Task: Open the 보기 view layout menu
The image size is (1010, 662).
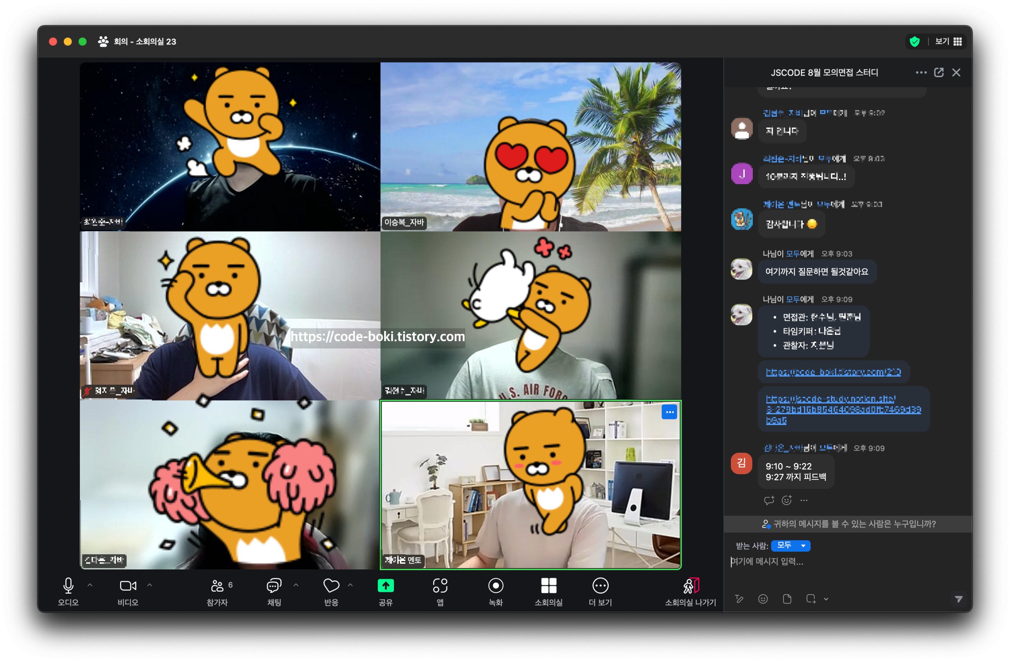Action: point(948,42)
